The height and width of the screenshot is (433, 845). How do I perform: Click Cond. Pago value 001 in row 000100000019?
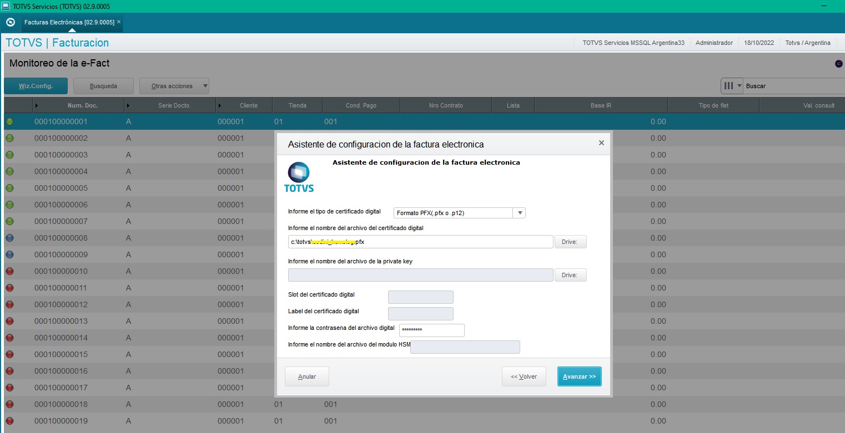tap(330, 421)
